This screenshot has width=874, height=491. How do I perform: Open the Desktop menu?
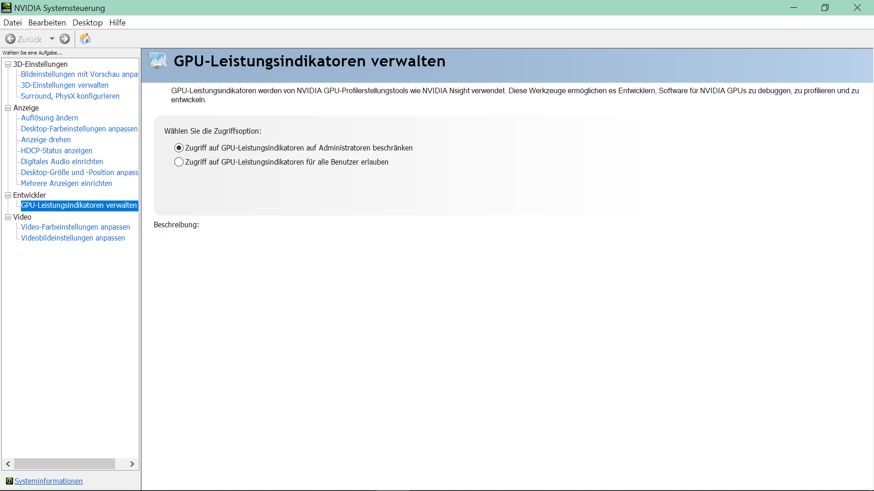[87, 22]
